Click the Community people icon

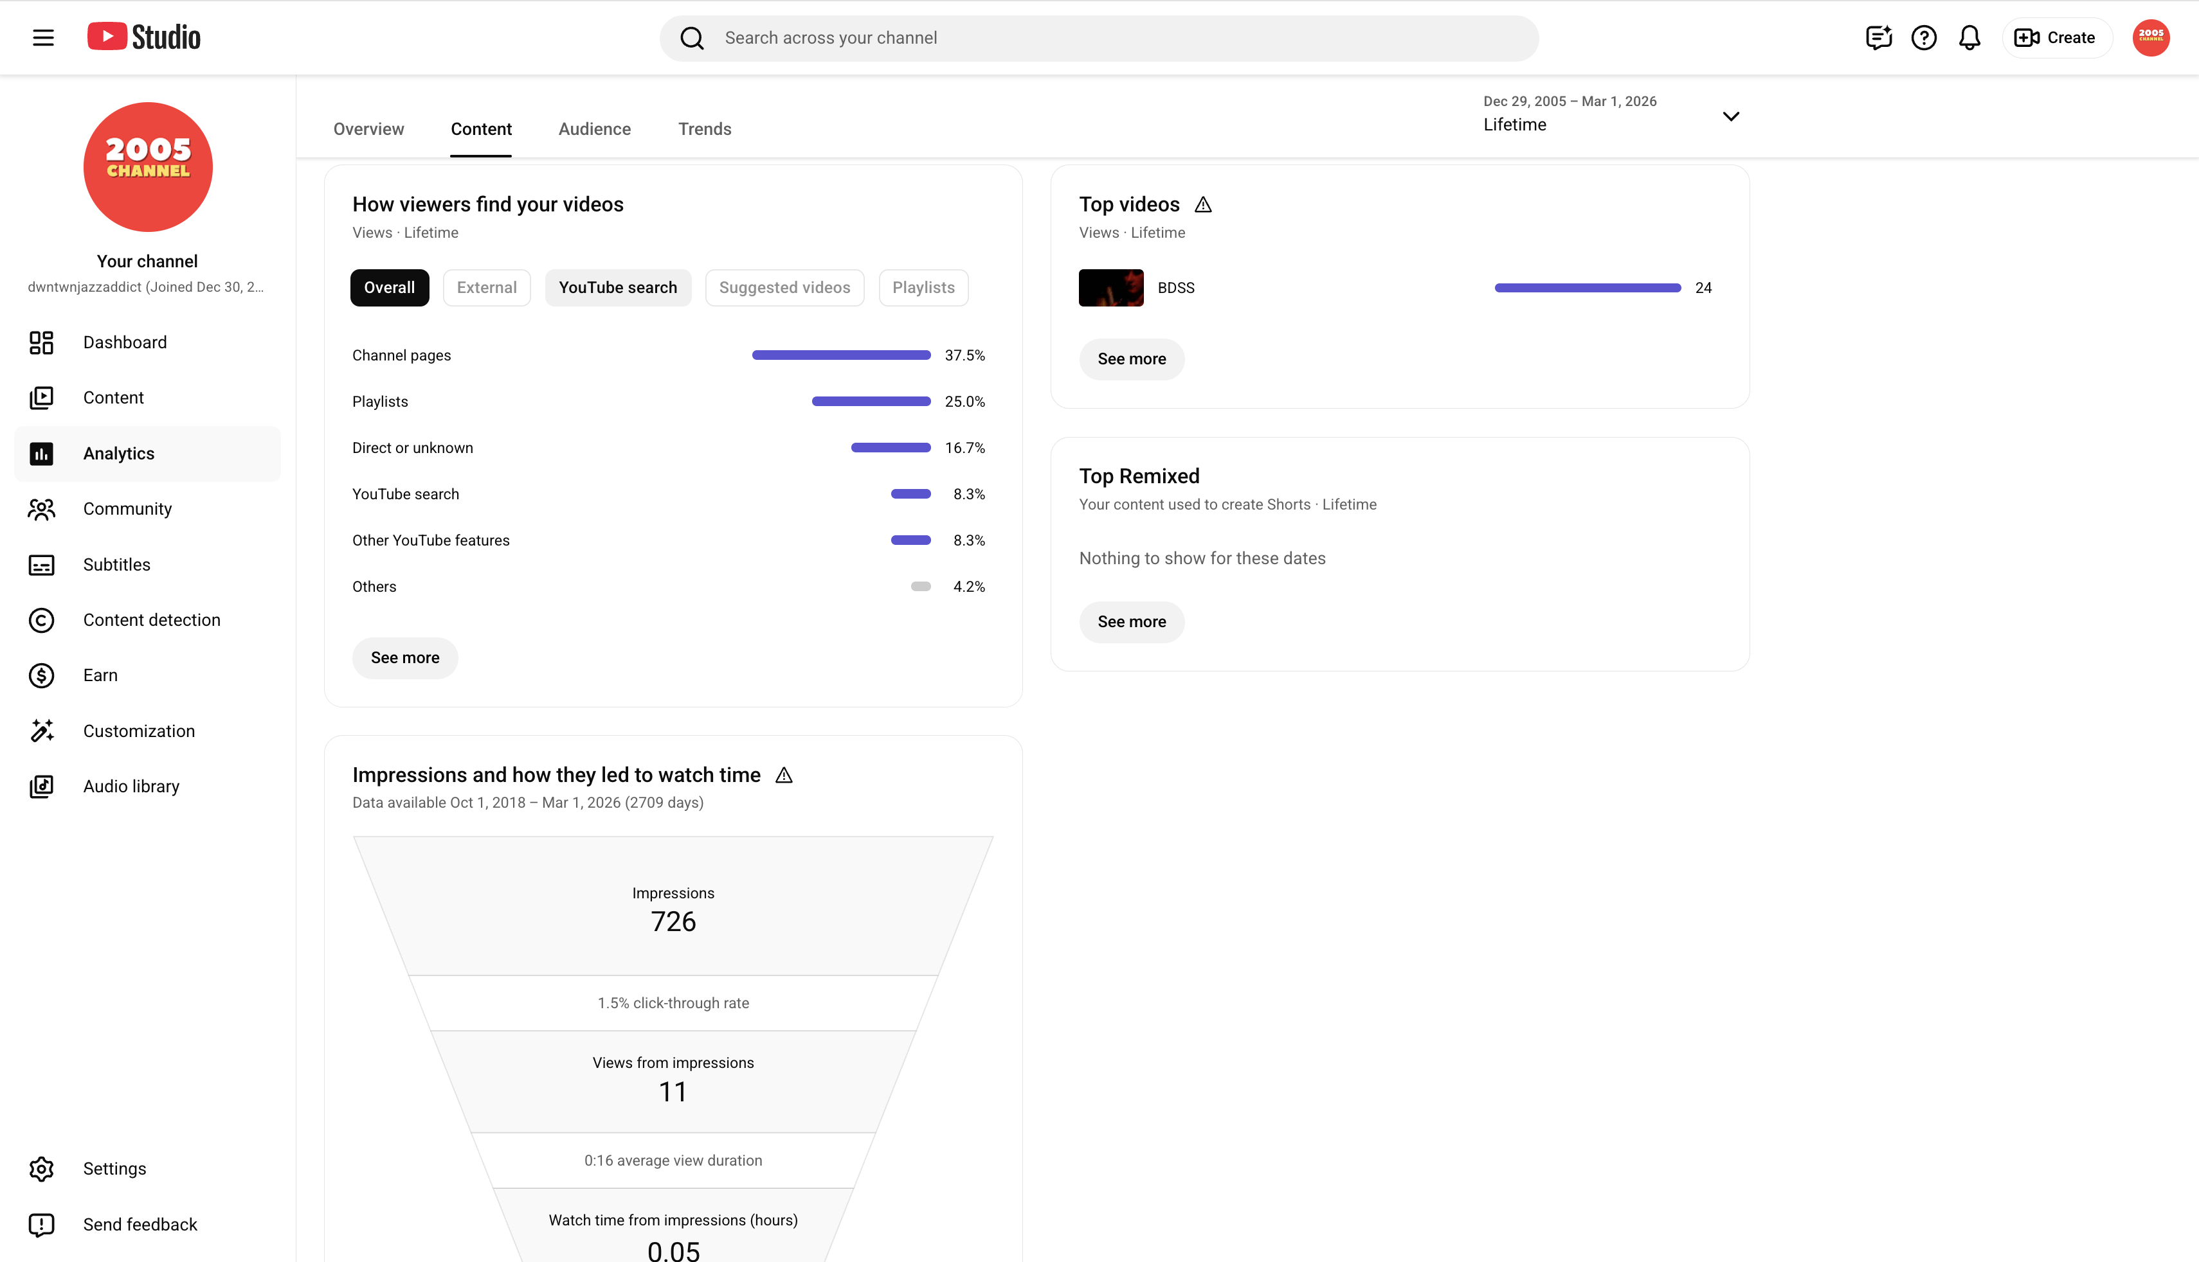tap(41, 509)
